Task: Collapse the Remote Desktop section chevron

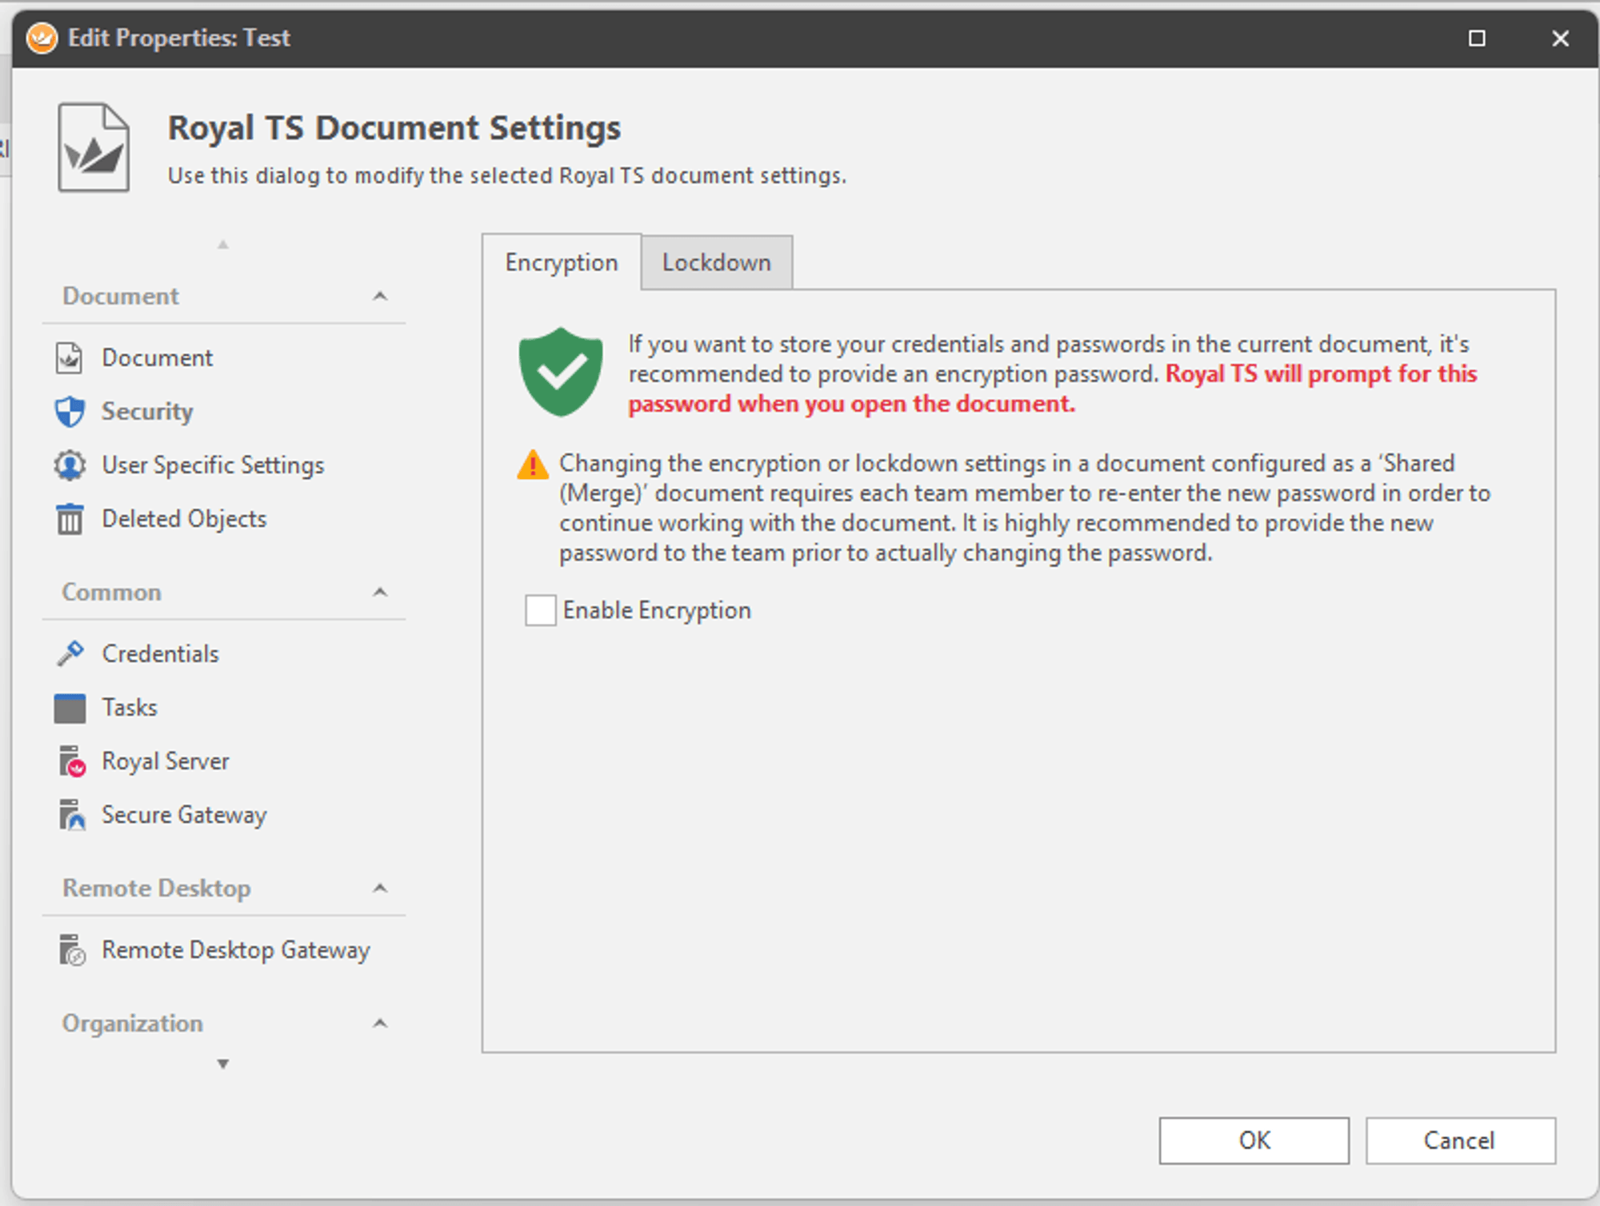Action: (x=380, y=889)
